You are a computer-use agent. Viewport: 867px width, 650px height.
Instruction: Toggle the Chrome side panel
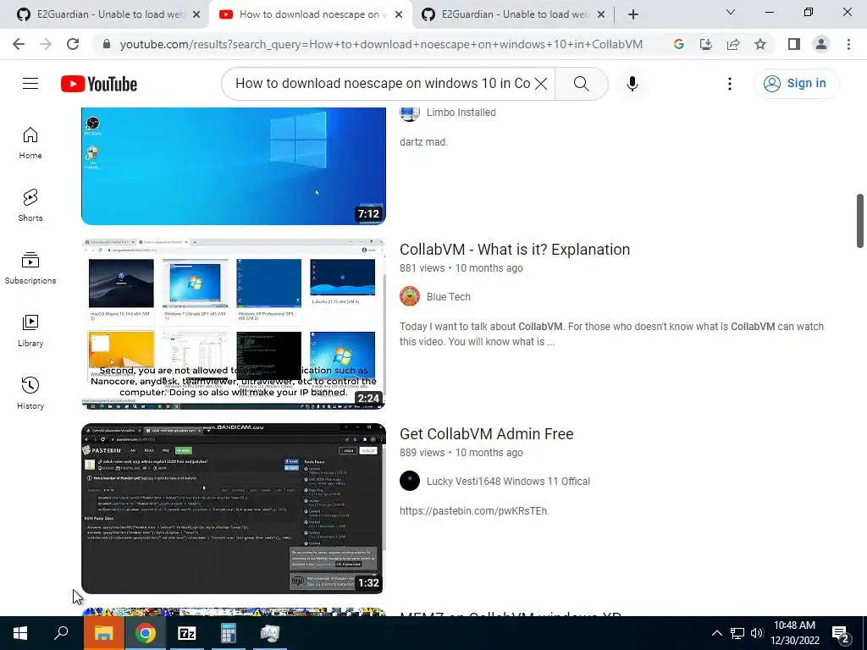point(794,44)
